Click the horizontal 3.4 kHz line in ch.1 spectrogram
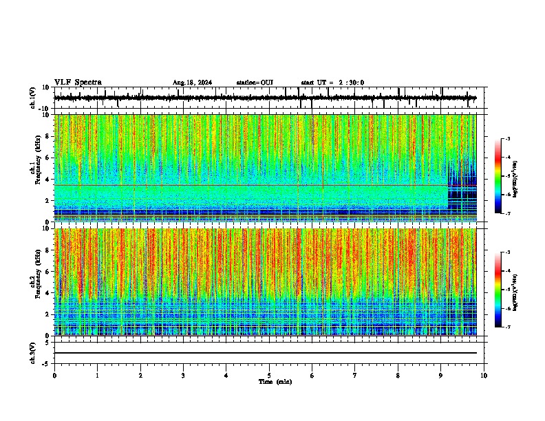Screen dimensions: 545x421 tap(265, 185)
